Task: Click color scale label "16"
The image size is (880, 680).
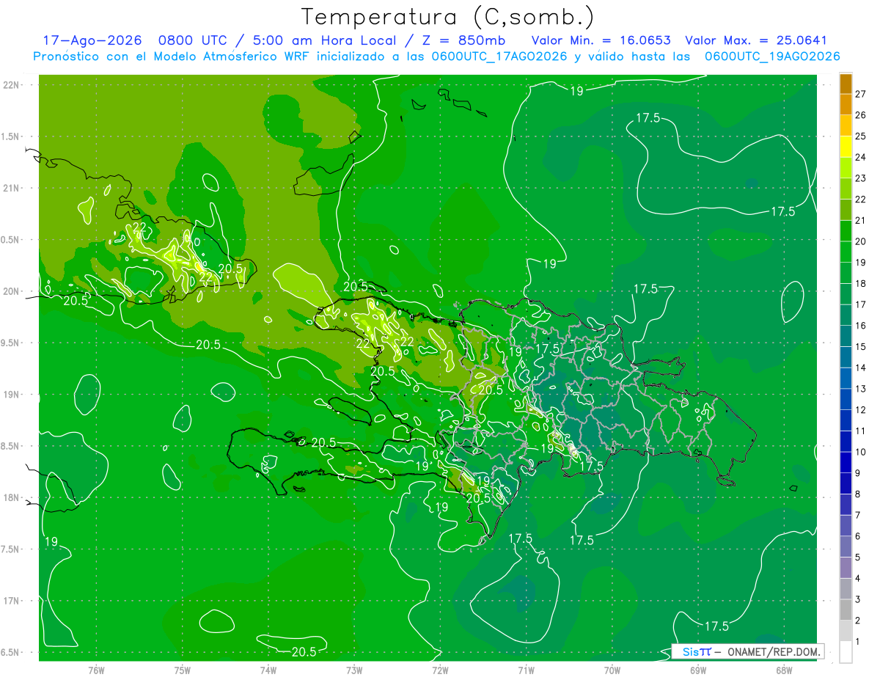Action: coord(861,326)
